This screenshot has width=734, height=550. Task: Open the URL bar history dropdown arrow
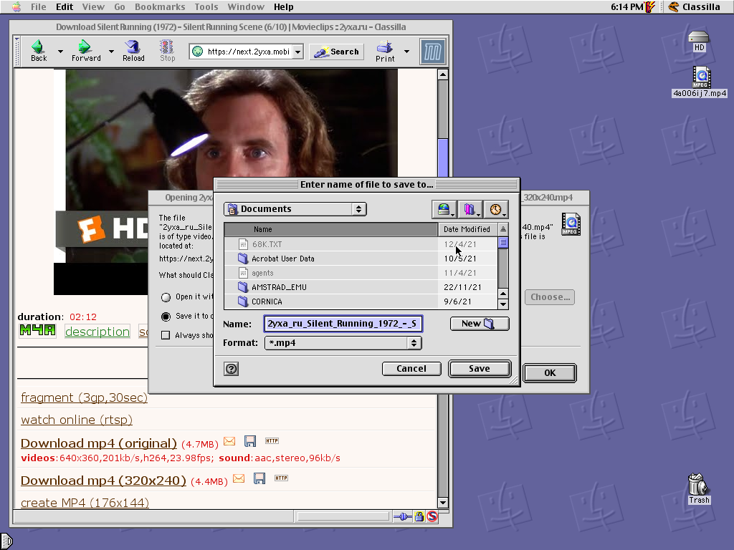pos(297,52)
